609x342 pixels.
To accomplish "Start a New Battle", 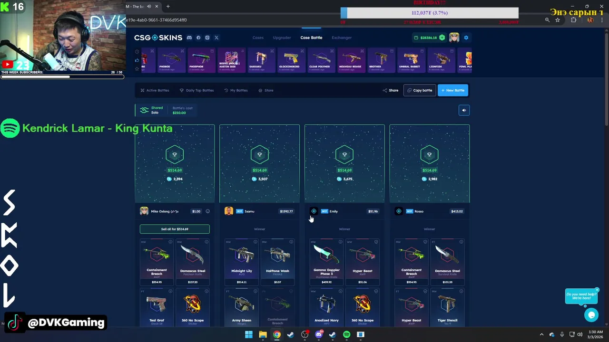I will 453,90.
